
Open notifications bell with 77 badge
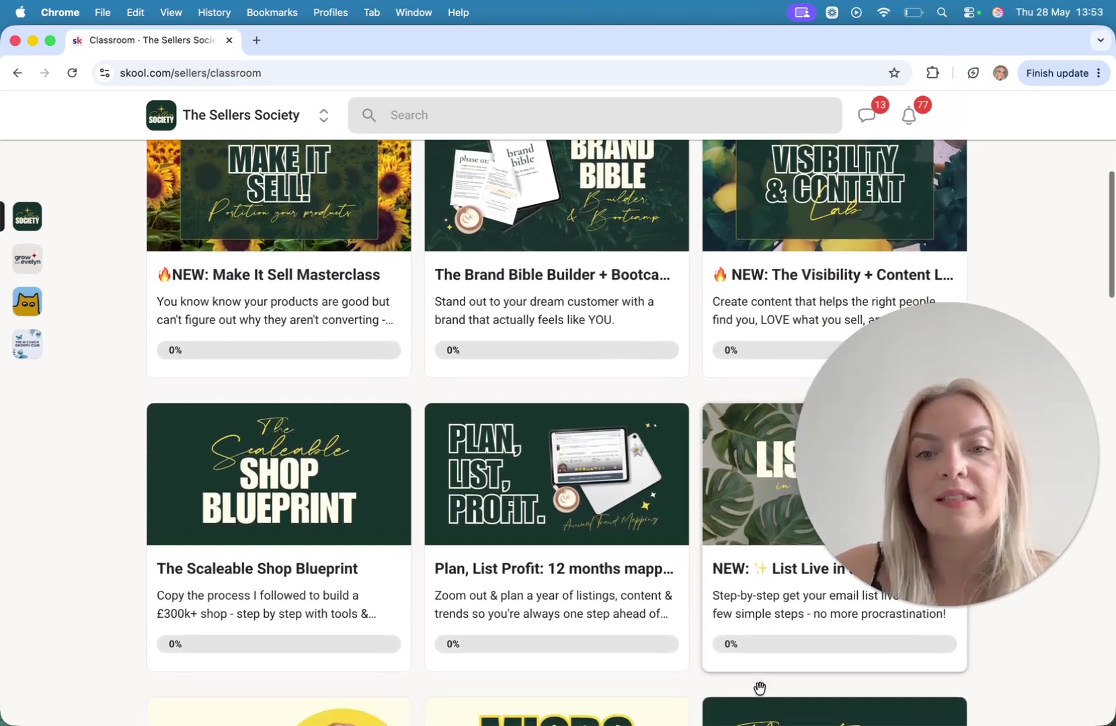(908, 116)
